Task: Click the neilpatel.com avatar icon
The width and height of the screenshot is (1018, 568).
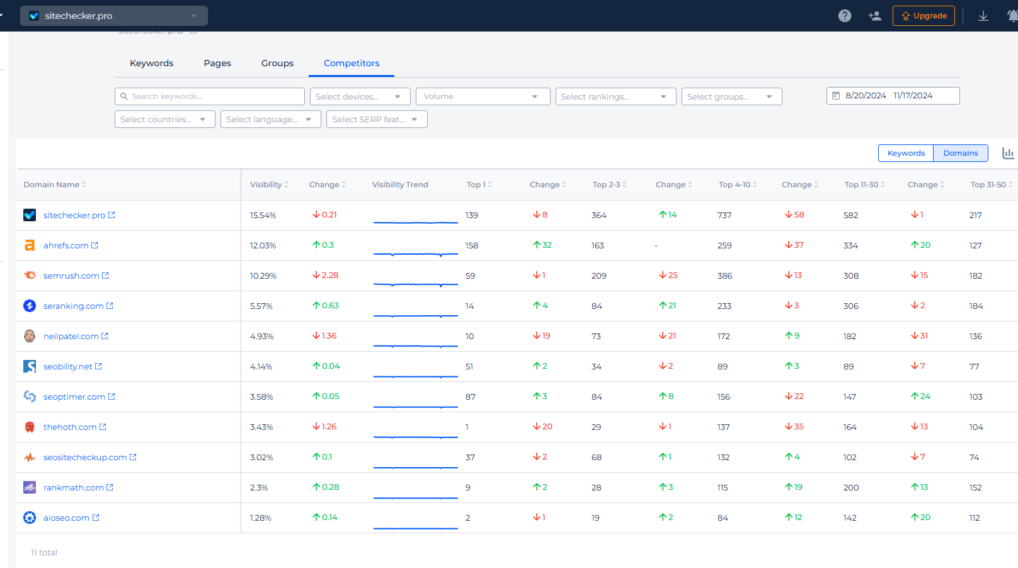Action: (x=30, y=336)
